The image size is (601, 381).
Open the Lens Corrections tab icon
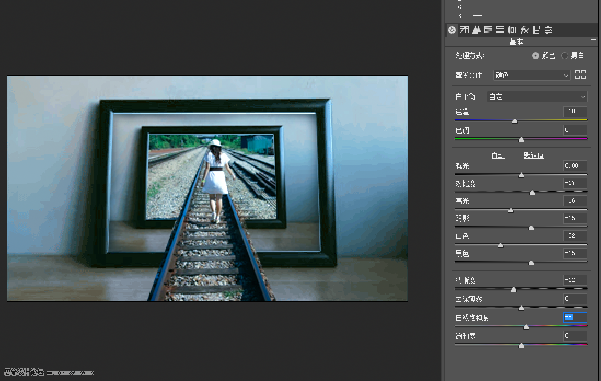(512, 30)
